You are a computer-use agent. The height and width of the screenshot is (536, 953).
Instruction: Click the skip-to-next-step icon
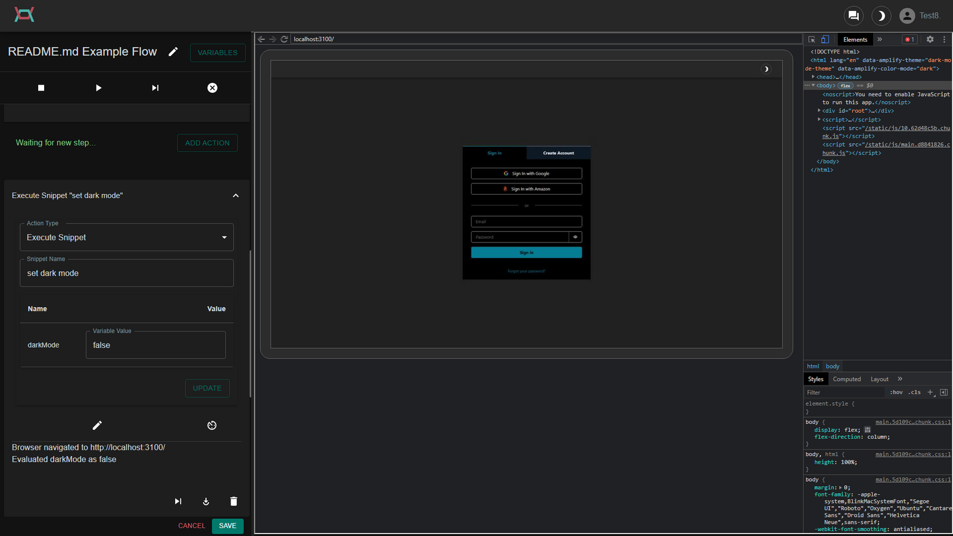pos(155,88)
